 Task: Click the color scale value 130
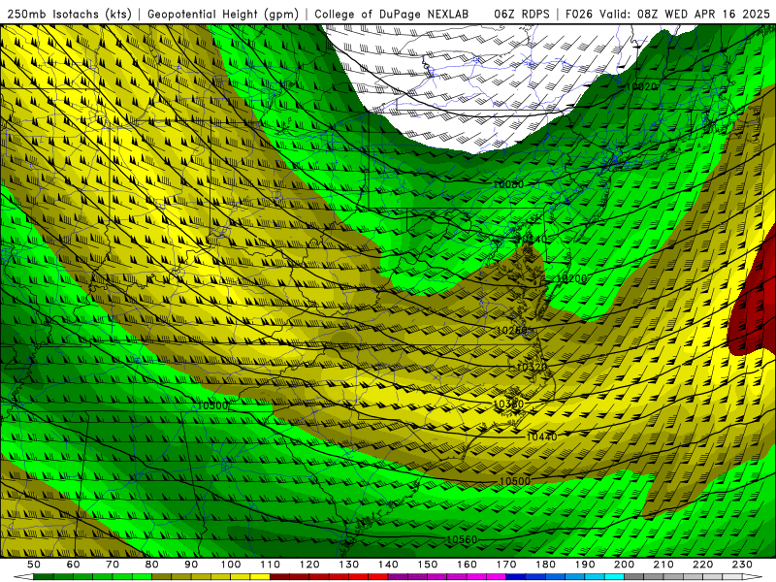point(349,565)
